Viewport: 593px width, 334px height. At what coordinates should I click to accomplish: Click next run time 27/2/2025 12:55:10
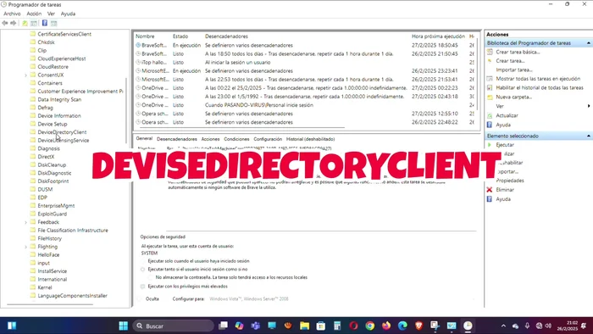tap(435, 114)
